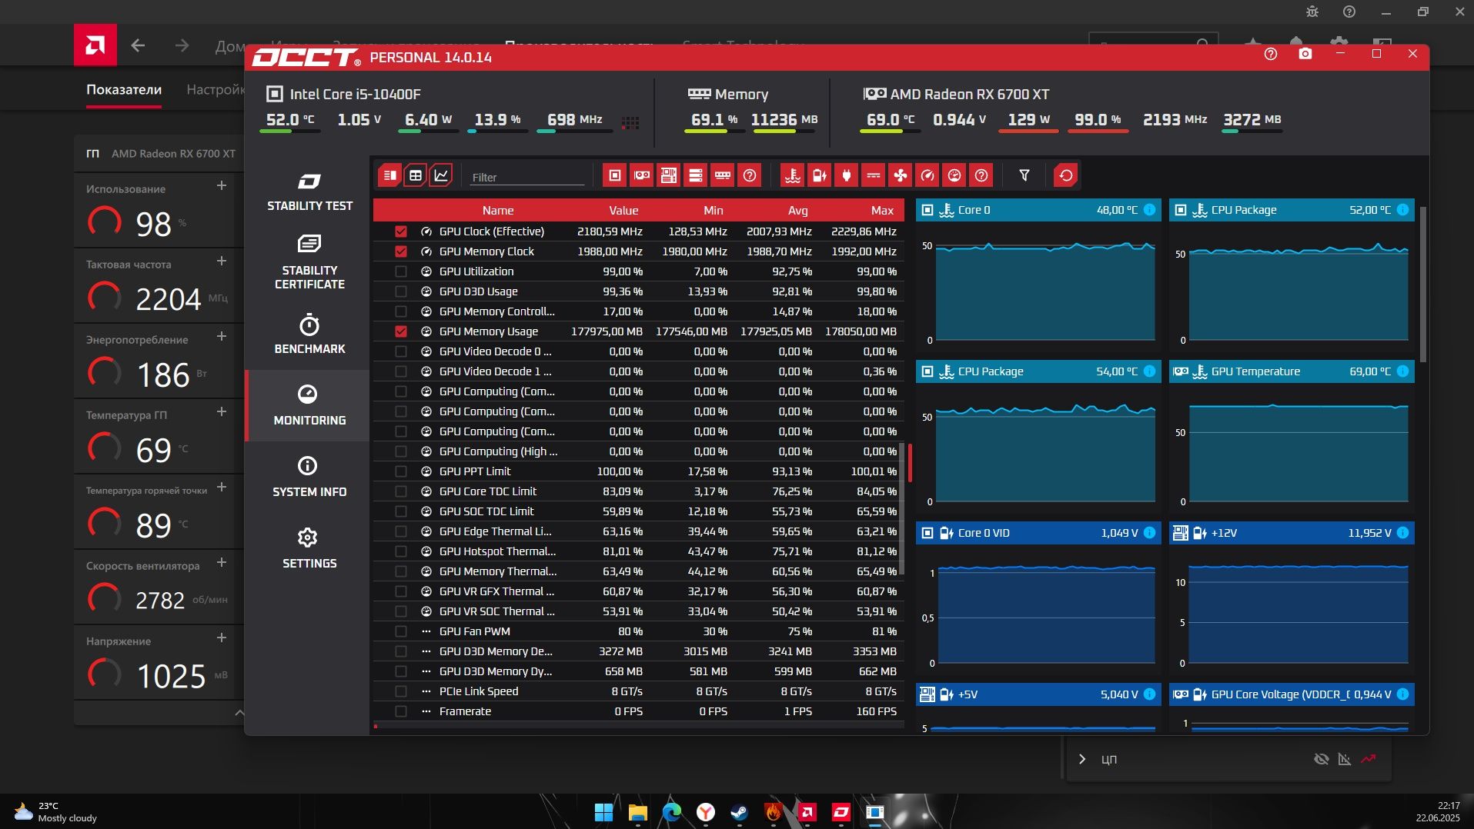Screen dimensions: 1474x829
Task: Collapse the ГП metrics panel with bottom chevron
Action: coord(239,713)
